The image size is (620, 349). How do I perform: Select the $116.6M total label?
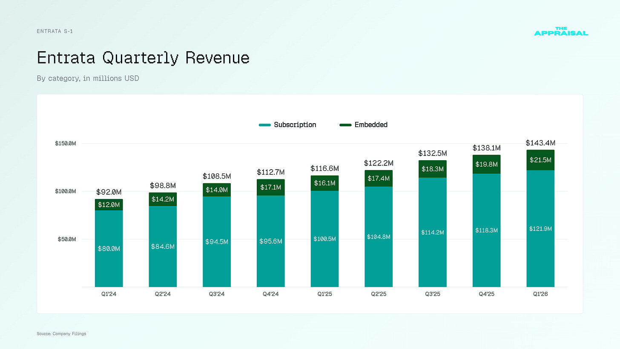click(324, 169)
